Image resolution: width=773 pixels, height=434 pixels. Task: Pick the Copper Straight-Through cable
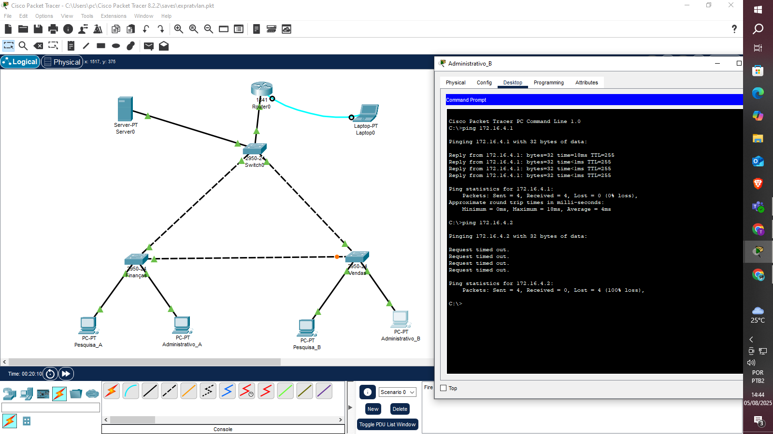pyautogui.click(x=150, y=391)
